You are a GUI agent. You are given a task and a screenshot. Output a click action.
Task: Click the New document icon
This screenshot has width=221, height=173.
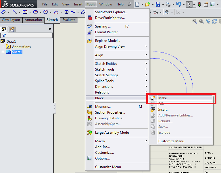pos(137,4)
